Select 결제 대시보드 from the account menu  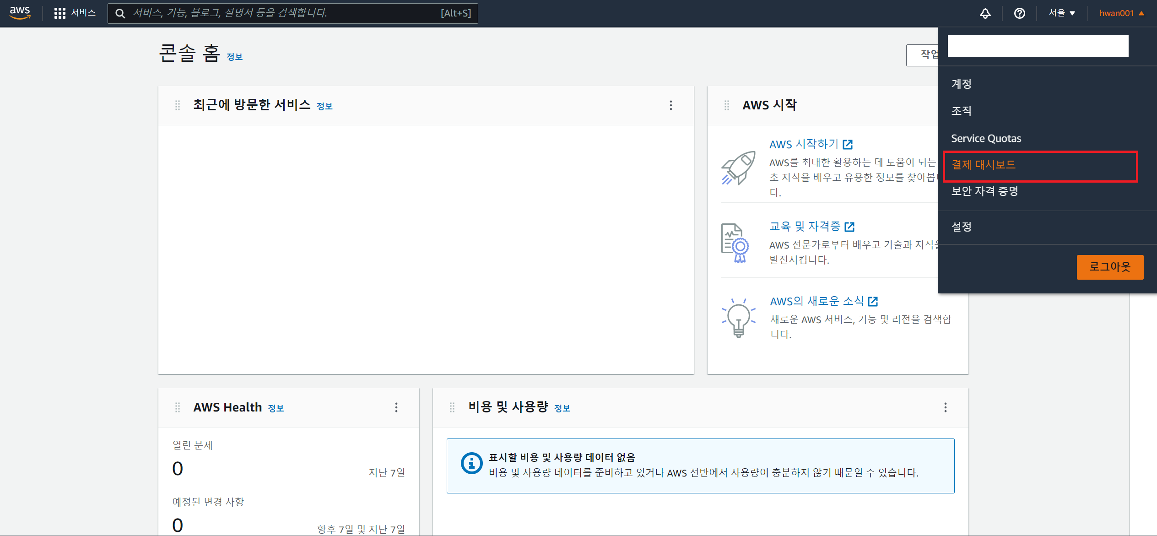(984, 165)
